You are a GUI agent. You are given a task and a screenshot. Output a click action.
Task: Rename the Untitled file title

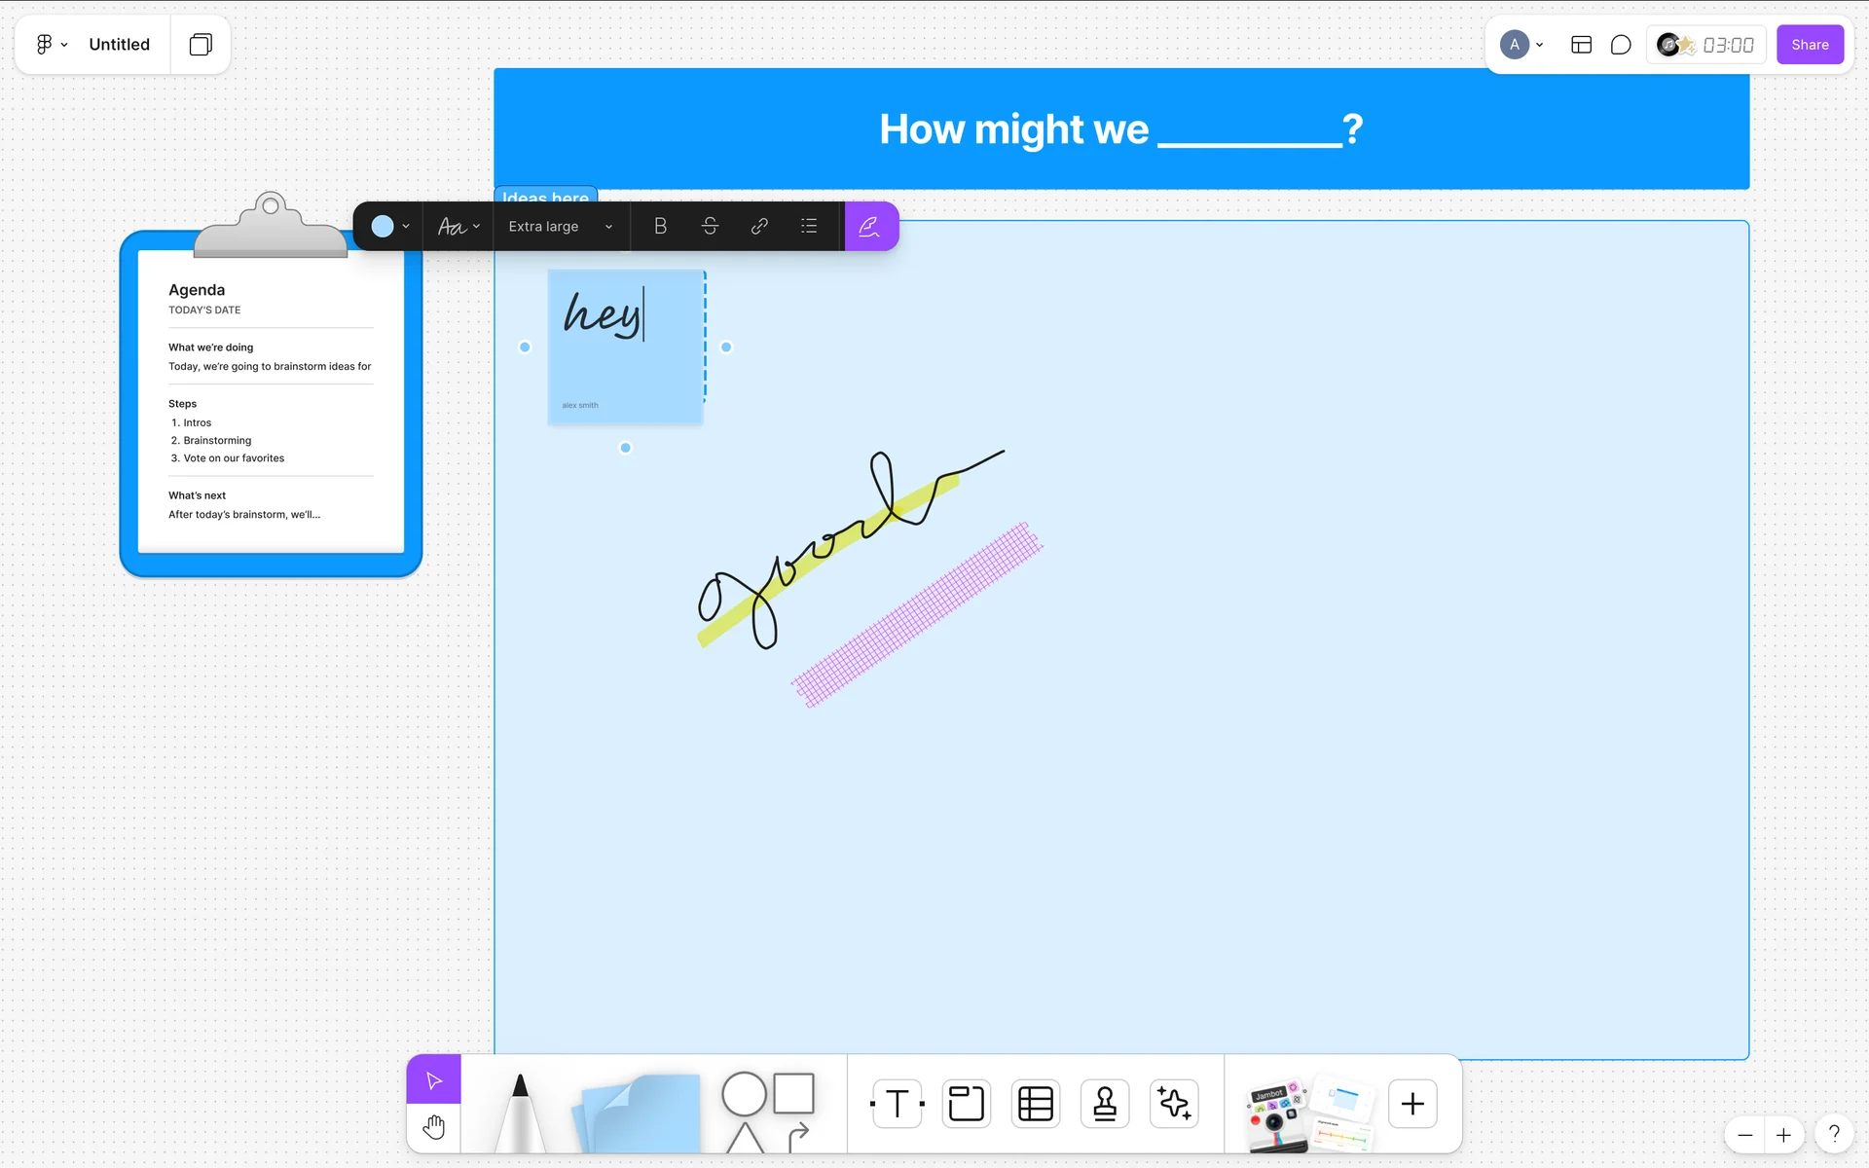[119, 44]
